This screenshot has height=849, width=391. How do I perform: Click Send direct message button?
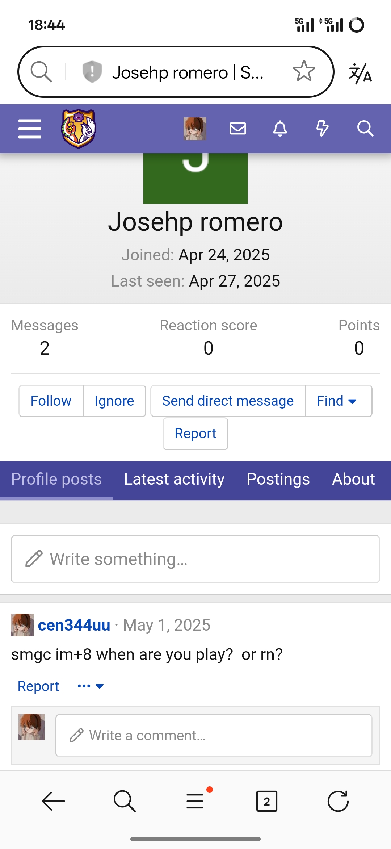tap(228, 401)
